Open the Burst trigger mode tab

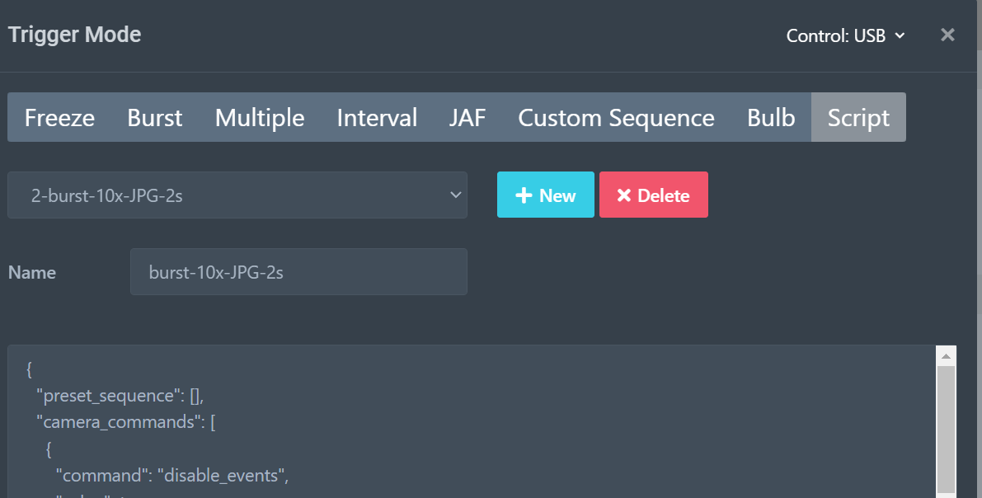tap(155, 118)
